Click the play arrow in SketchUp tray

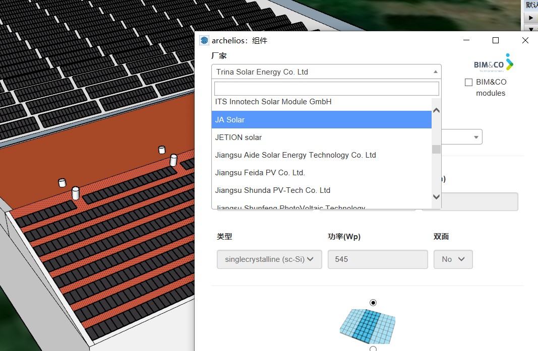531,18
